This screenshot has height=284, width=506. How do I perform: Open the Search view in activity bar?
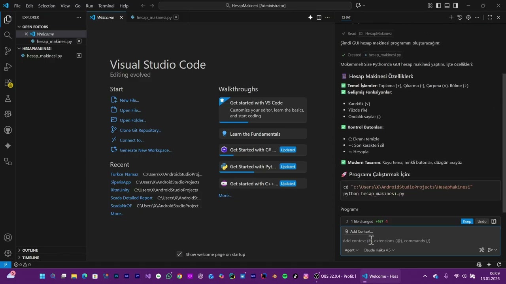click(8, 35)
